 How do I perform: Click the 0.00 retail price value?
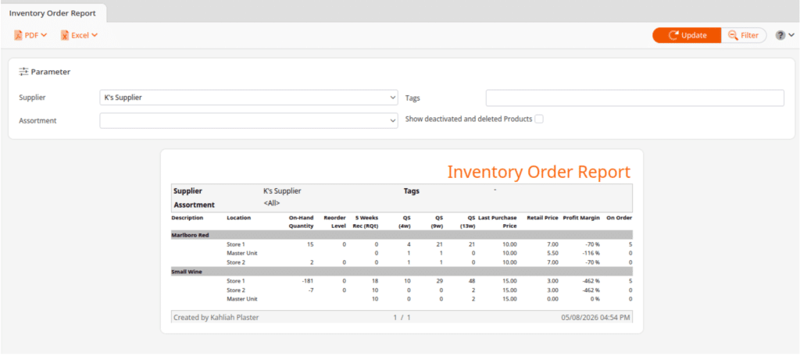(x=552, y=299)
